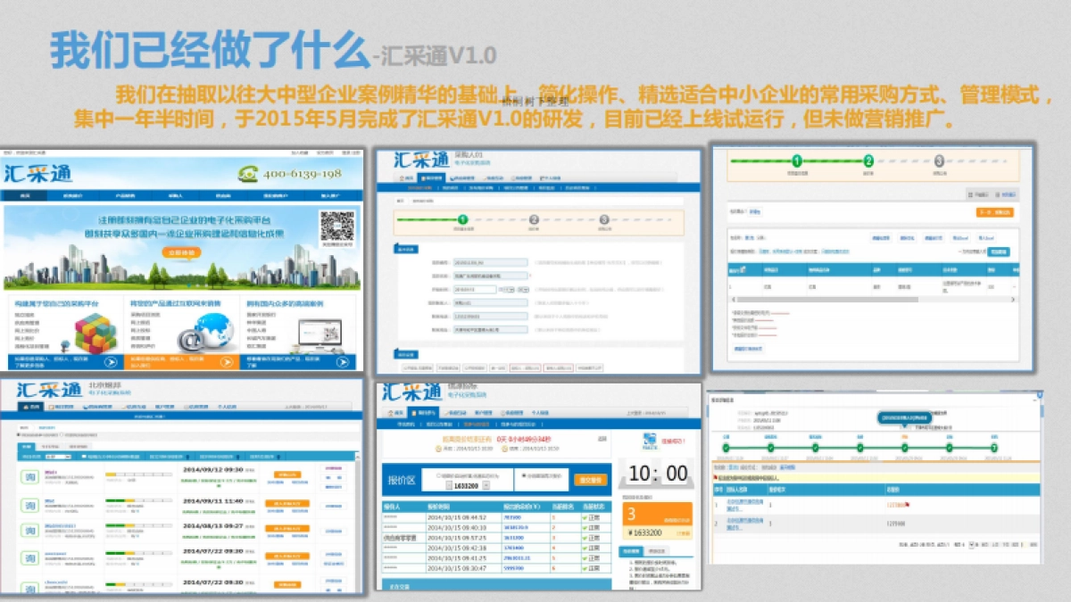Click inside the 项目名称 input field
The image size is (1071, 602).
(492, 275)
